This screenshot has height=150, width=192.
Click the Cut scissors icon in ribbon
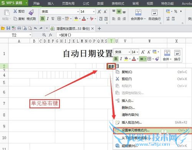15,11
